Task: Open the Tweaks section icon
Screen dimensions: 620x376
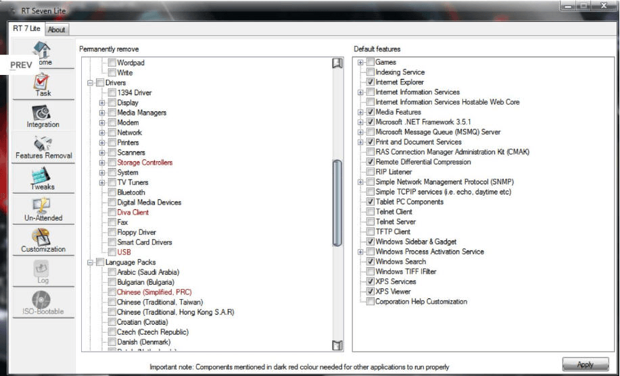Action: (43, 178)
